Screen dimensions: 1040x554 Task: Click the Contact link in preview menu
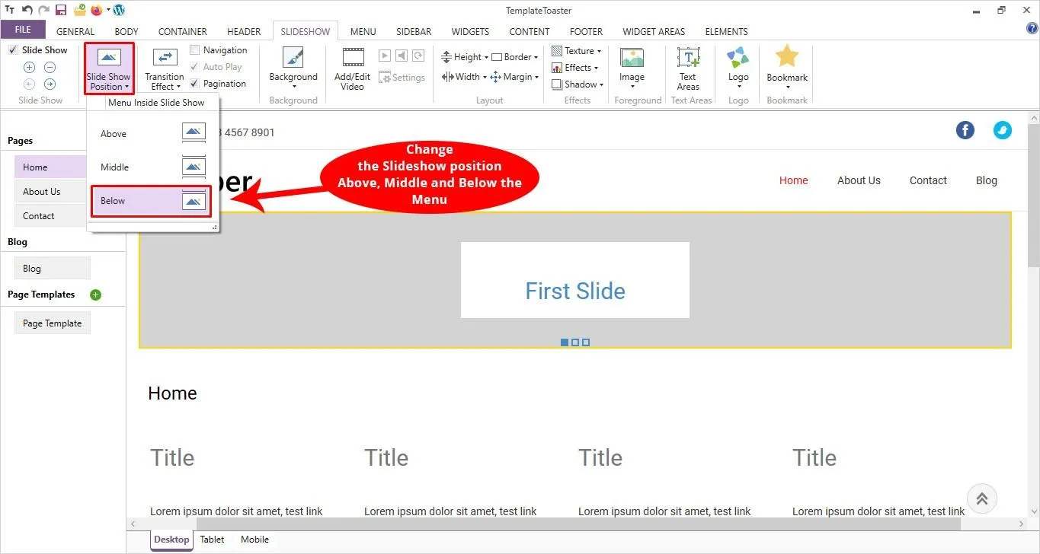point(927,180)
